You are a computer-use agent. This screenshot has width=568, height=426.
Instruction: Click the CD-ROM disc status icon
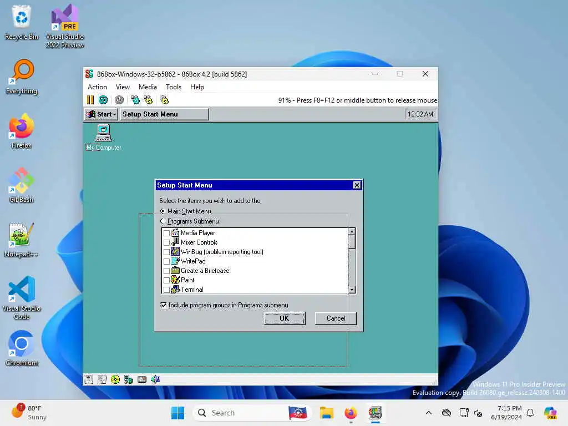point(115,379)
